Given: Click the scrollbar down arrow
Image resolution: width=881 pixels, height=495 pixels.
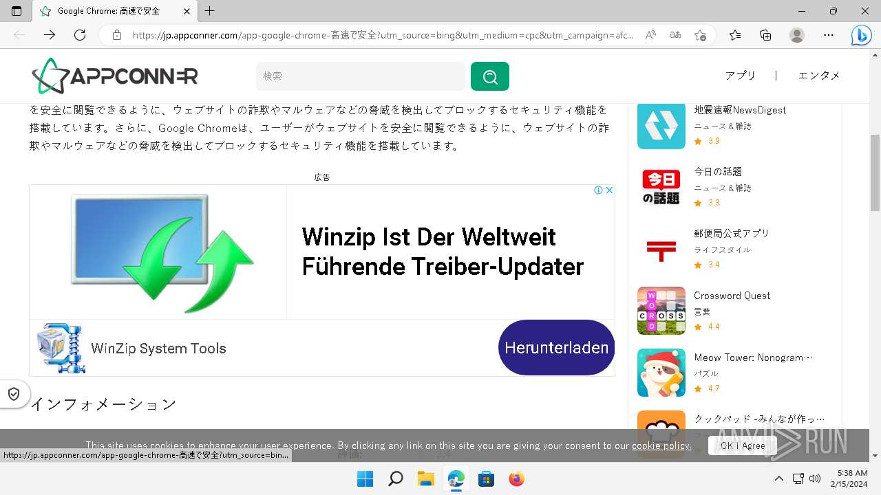Looking at the screenshot, I should click(x=875, y=455).
